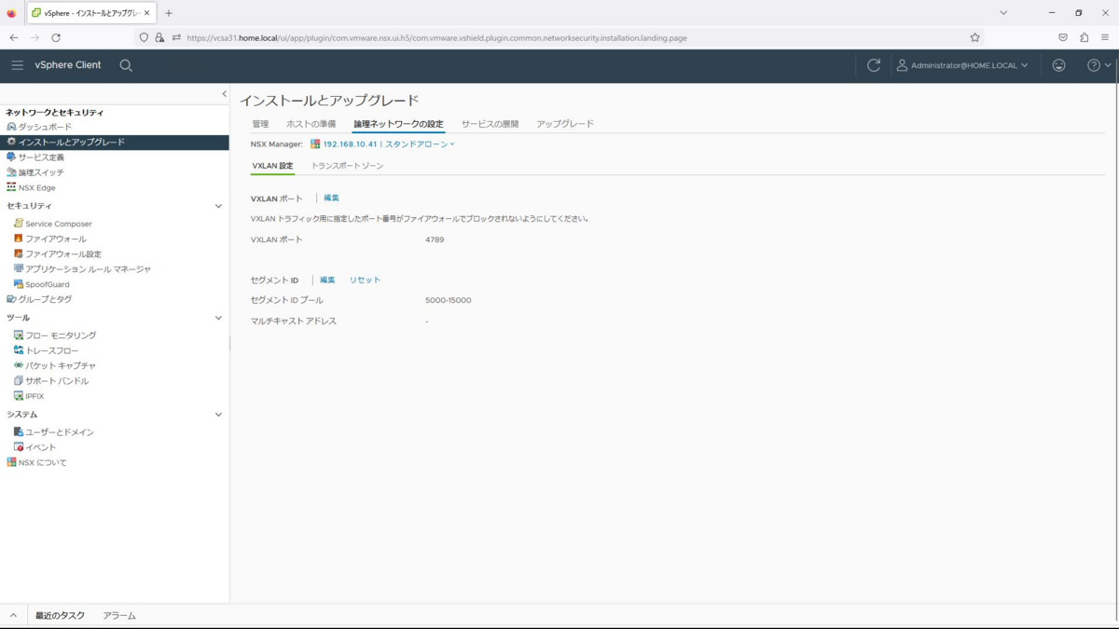This screenshot has height=629, width=1119.
Task: Open イベント in the sidebar
Action: [x=40, y=447]
